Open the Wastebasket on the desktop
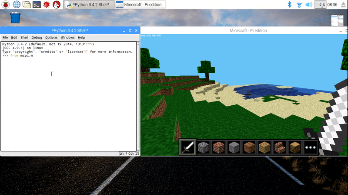The height and width of the screenshot is (195, 348). coord(15,18)
